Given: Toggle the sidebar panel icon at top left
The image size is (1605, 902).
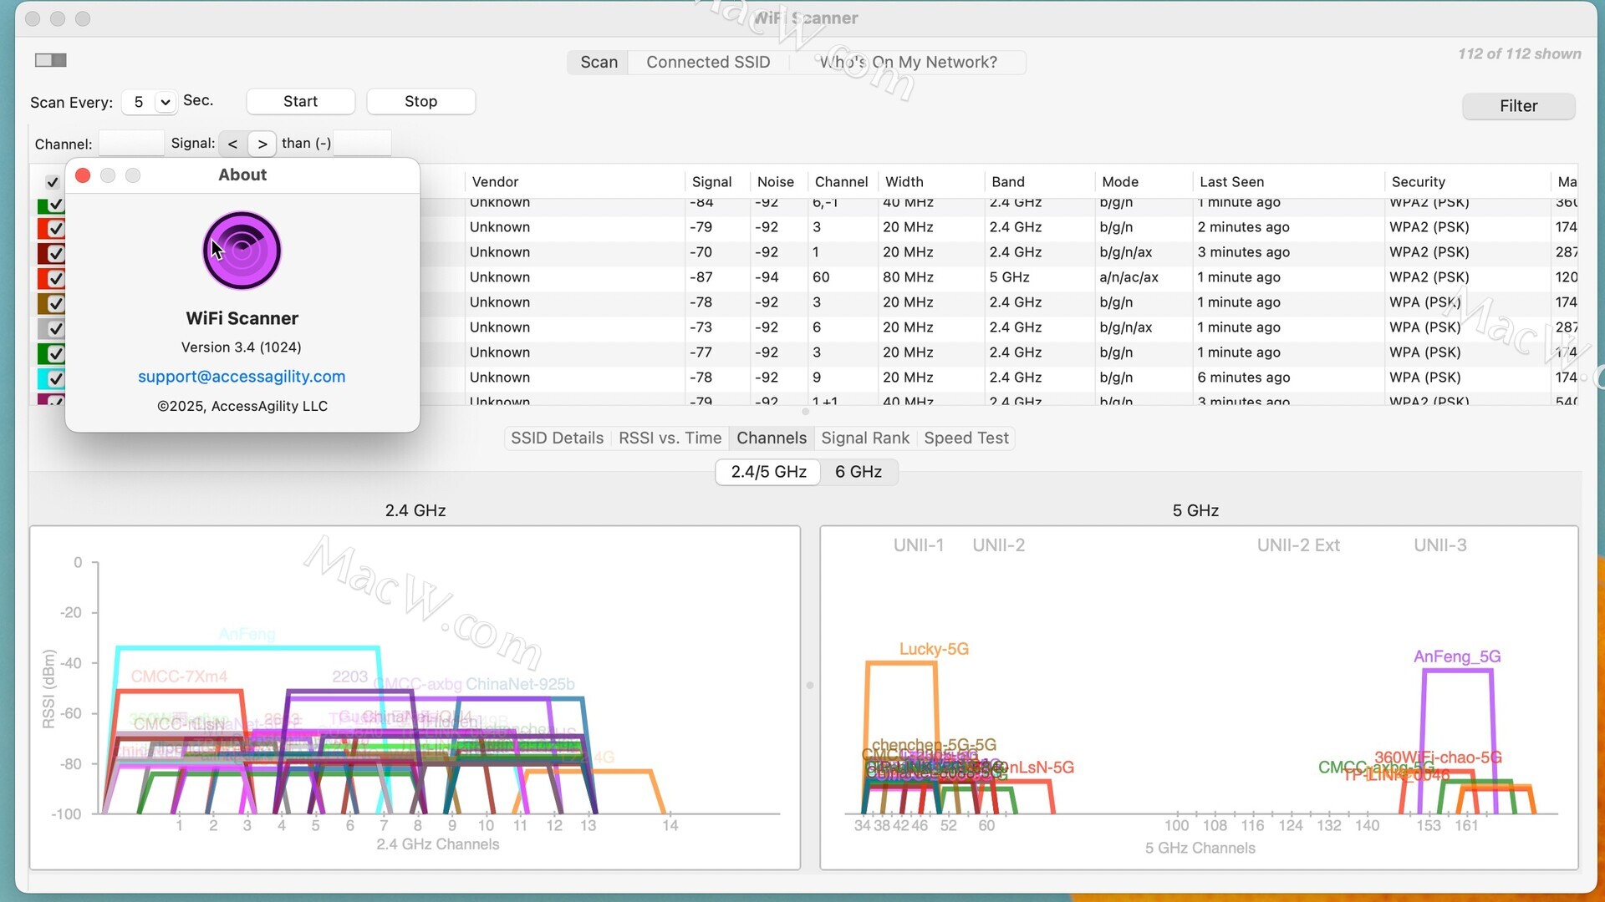Looking at the screenshot, I should (x=50, y=60).
